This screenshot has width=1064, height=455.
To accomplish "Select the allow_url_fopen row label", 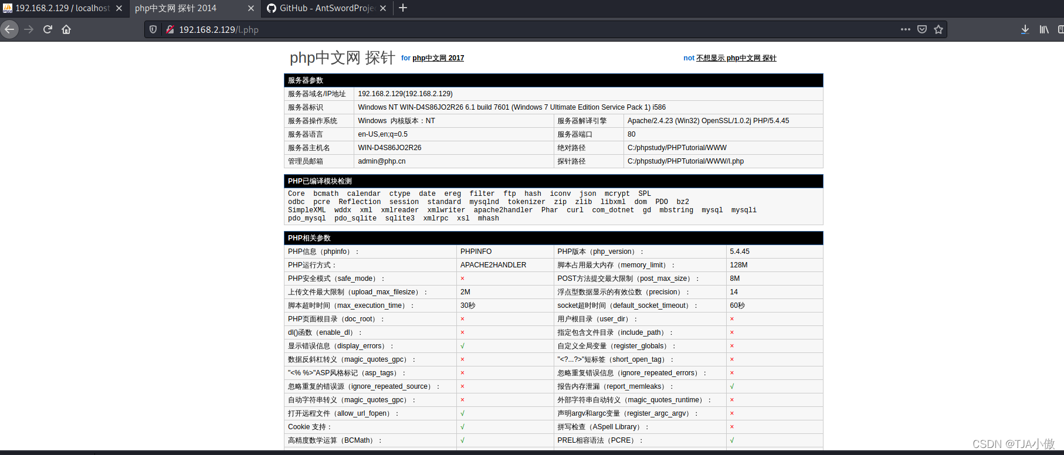I will [x=343, y=413].
